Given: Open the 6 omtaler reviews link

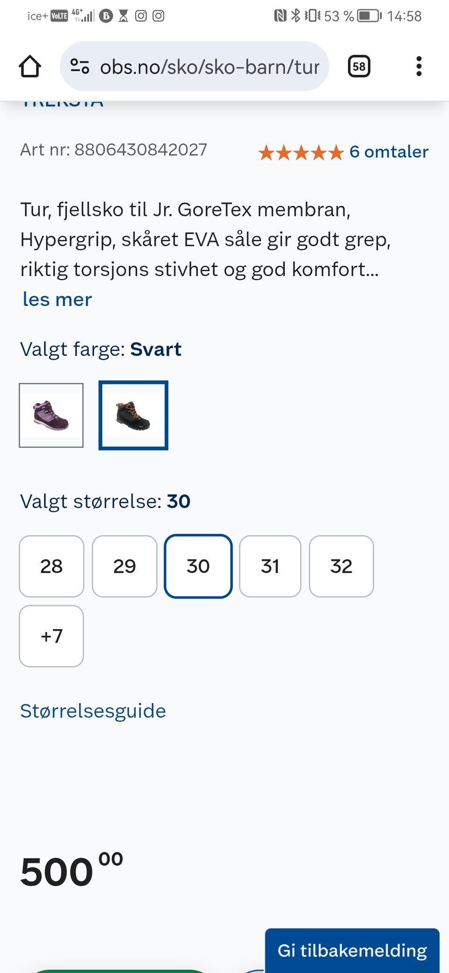Looking at the screenshot, I should point(389,152).
